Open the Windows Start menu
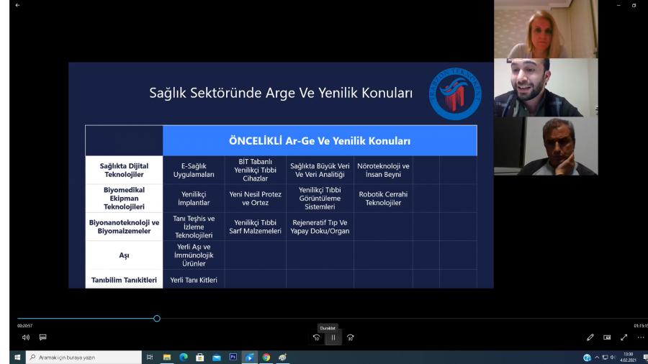The height and width of the screenshot is (364, 648). coord(10,357)
